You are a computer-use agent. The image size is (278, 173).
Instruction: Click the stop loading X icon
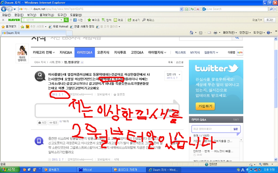[x=198, y=9]
